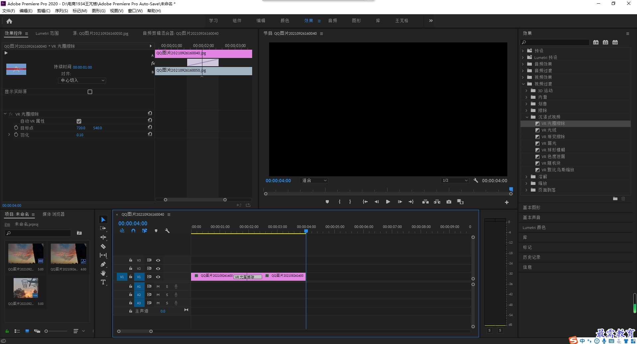Screen dimensions: 637x344
Task: Click the Home icon
Action: (9, 21)
